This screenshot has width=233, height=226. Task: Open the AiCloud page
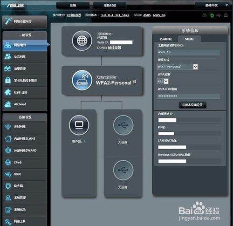(x=25, y=104)
